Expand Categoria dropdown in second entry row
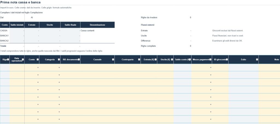 [x=59, y=75]
